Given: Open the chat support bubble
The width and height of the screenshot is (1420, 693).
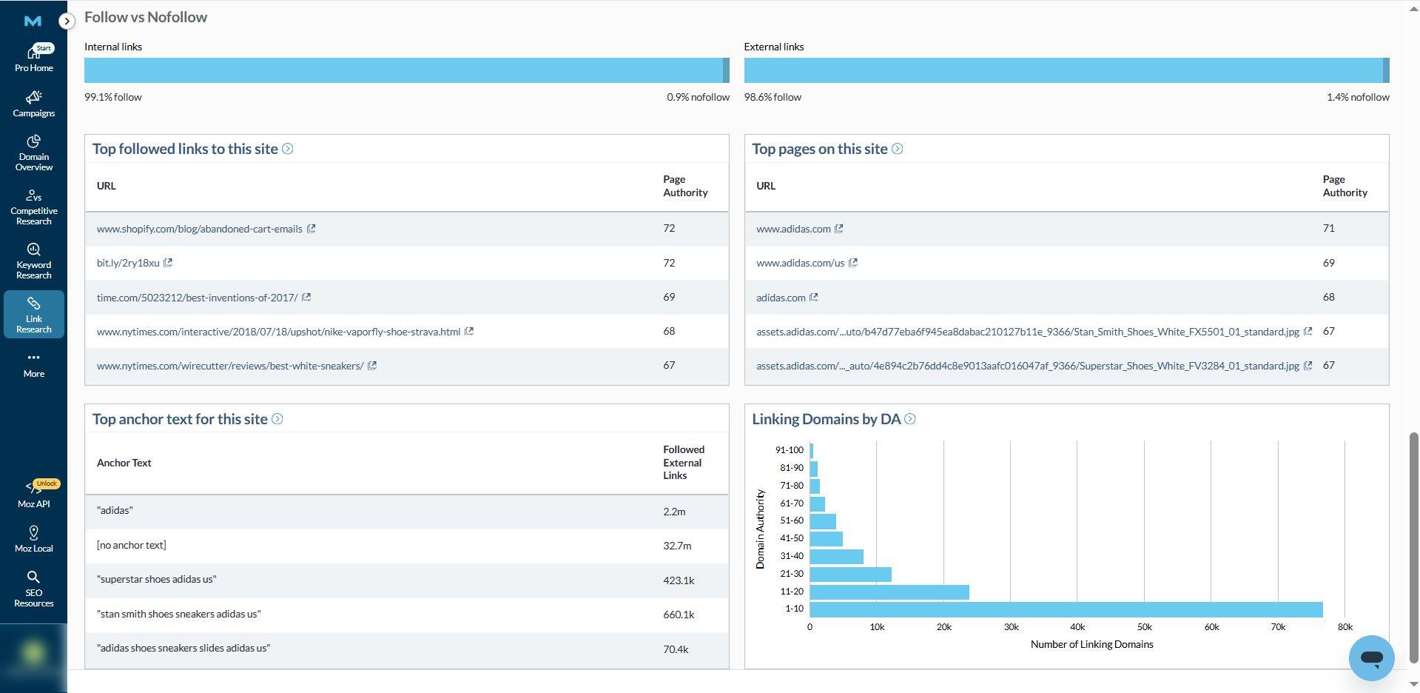Looking at the screenshot, I should click(x=1370, y=657).
